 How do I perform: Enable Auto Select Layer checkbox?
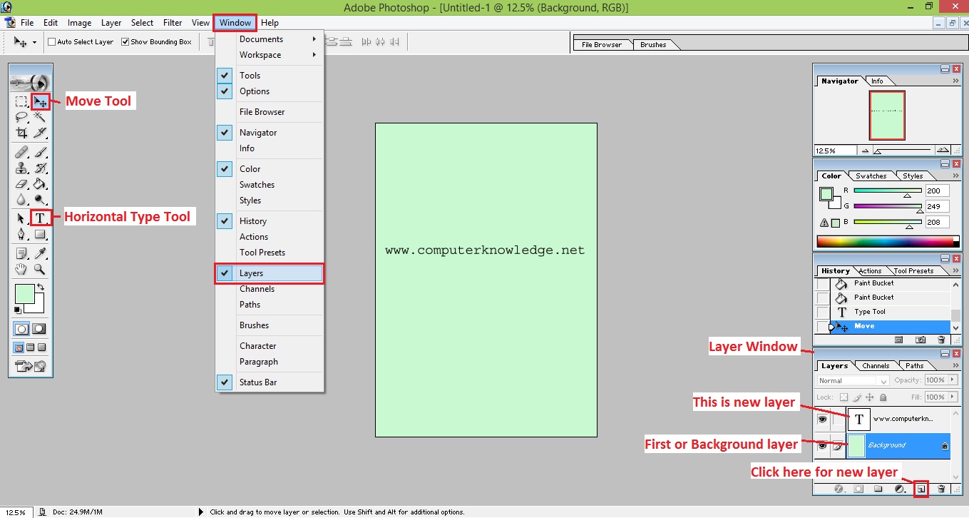[x=52, y=42]
